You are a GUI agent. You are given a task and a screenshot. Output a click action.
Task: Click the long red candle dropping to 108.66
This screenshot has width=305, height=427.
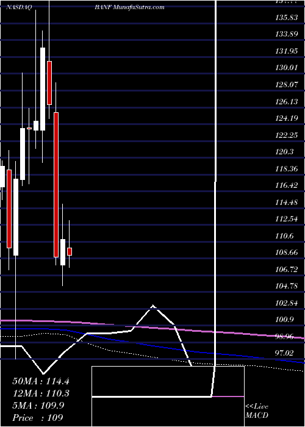[56, 185]
